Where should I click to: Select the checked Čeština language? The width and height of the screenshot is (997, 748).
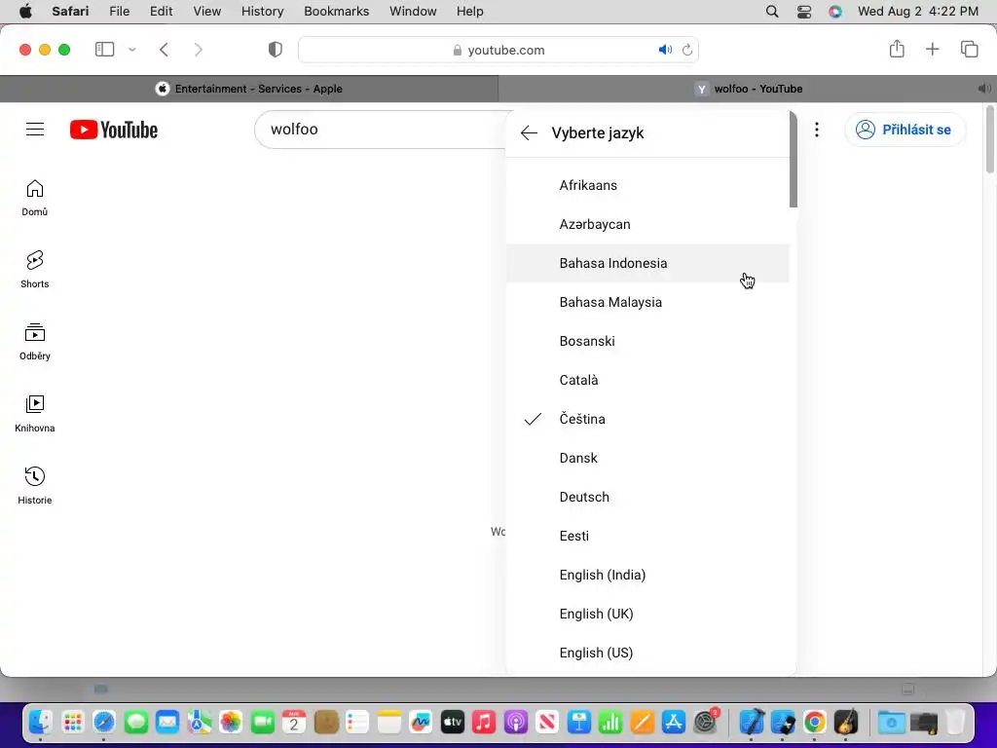pyautogui.click(x=647, y=419)
